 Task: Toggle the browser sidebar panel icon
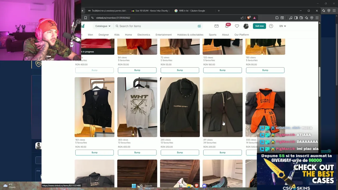pos(296,18)
